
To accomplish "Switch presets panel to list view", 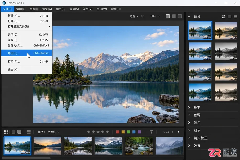I will pos(235,16).
